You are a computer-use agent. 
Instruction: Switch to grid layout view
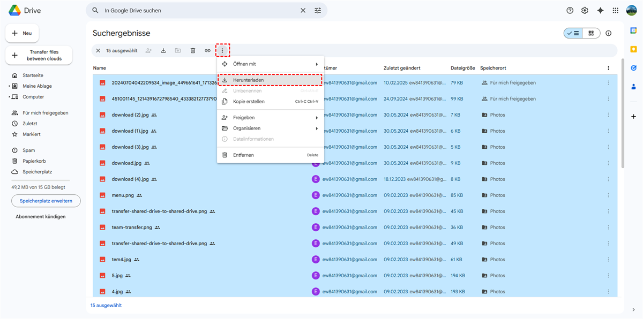pyautogui.click(x=591, y=33)
